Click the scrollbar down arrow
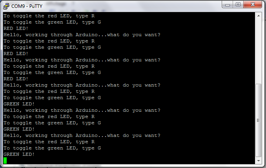Screen dimensions: 266x168 [259, 161]
